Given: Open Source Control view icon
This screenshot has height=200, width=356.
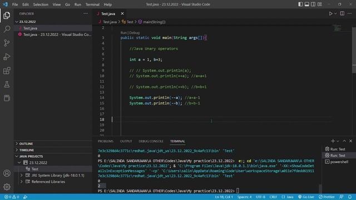Looking at the screenshot, I should [7, 43].
